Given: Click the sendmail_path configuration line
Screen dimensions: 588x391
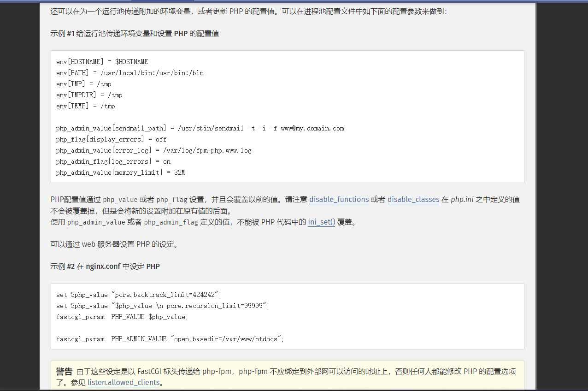Looking at the screenshot, I should pos(200,128).
